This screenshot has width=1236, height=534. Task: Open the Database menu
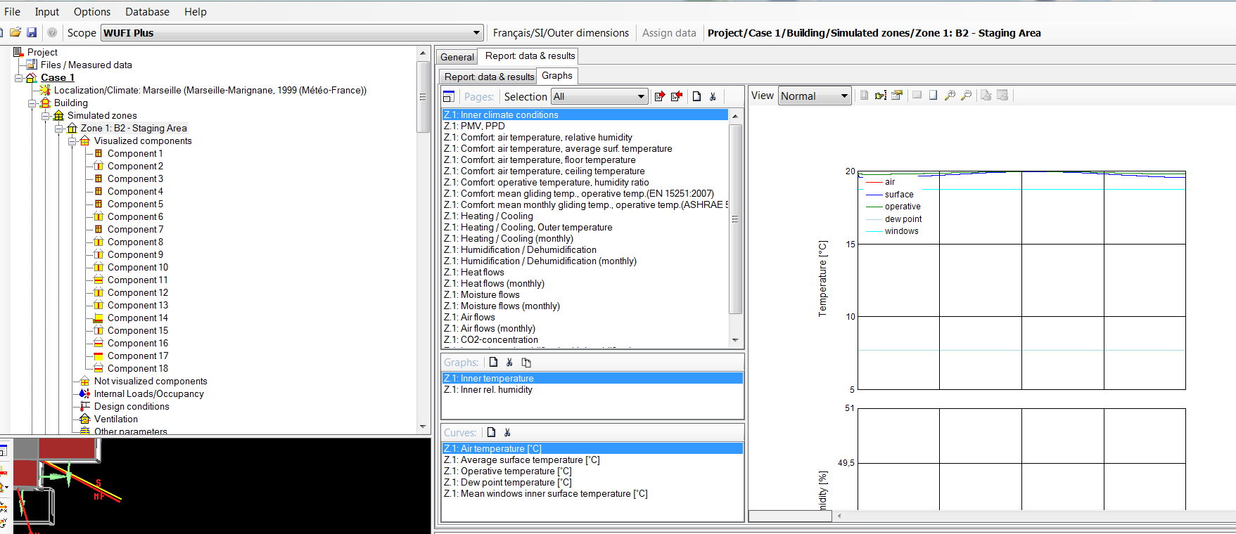pos(147,12)
